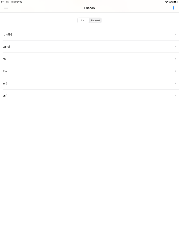Switch to the Request segment
This screenshot has width=179, height=239.
[x=95, y=20]
